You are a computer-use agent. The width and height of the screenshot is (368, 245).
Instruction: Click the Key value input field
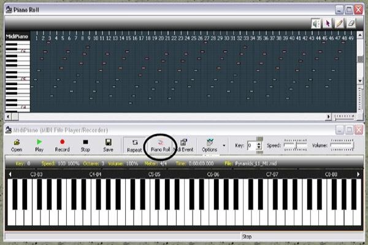[251, 146]
